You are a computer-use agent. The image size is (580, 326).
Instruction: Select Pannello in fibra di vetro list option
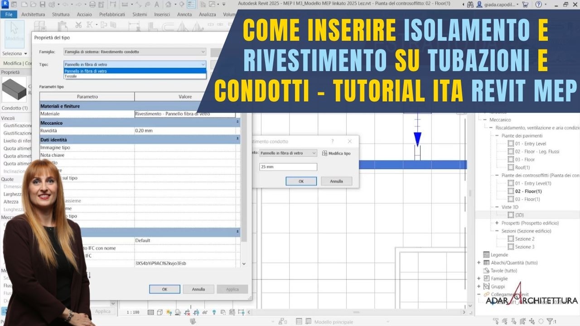coord(135,71)
